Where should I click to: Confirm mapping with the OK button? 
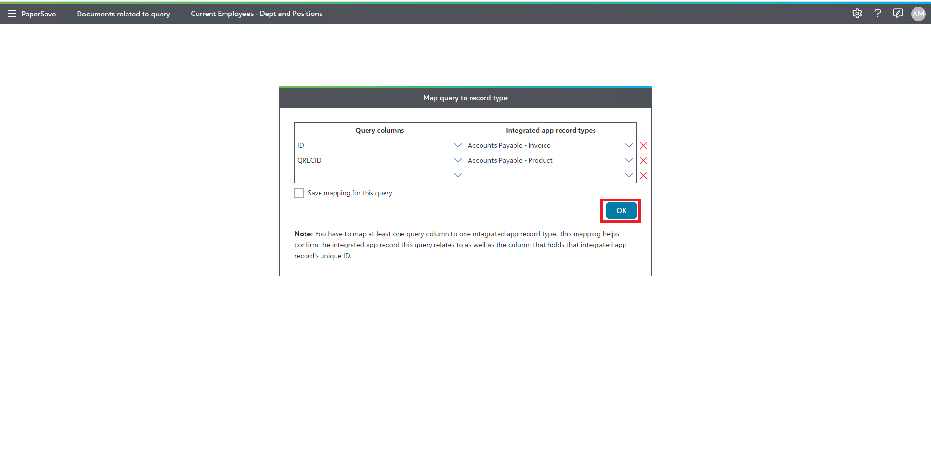(x=621, y=211)
